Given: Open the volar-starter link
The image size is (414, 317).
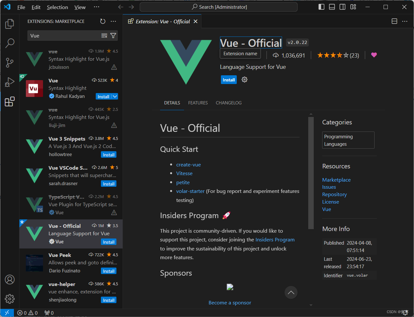Looking at the screenshot, I should 191,191.
